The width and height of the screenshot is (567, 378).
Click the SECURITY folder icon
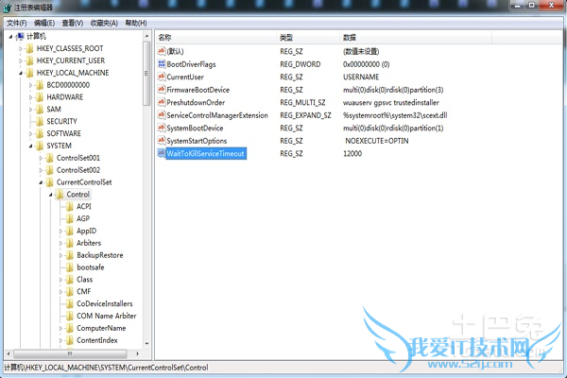coord(40,122)
